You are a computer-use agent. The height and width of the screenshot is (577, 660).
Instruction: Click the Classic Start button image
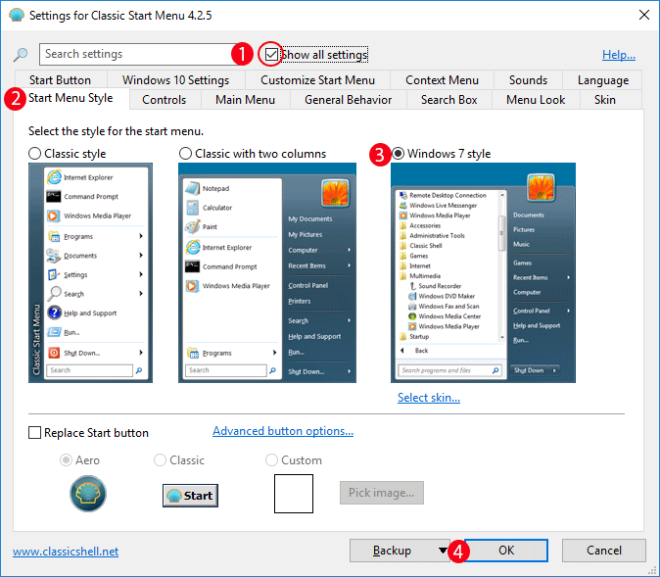190,496
